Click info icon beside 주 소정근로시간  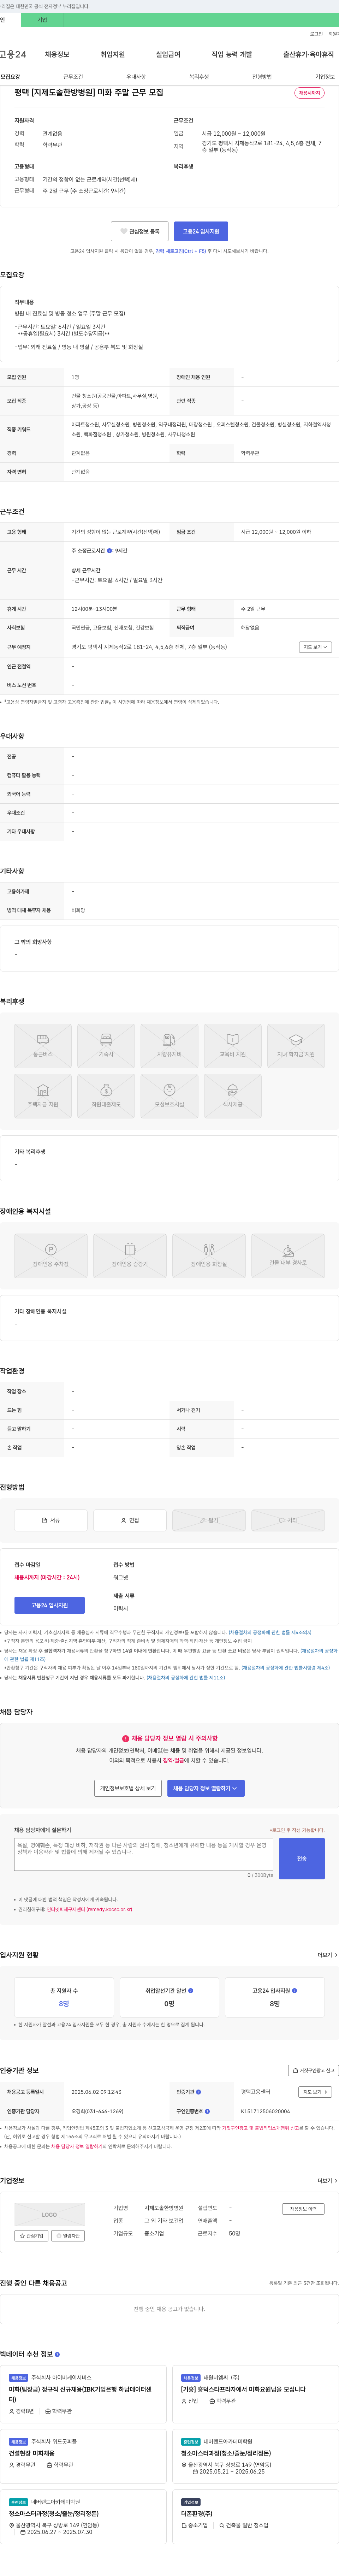click(109, 551)
